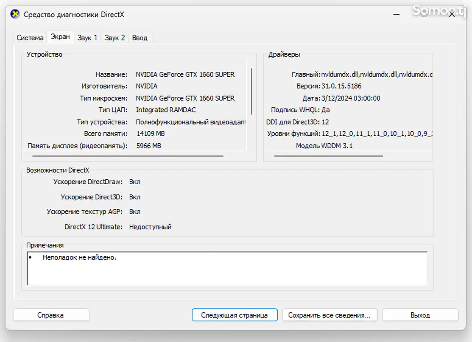Click the 'Уровни функций' feature levels value
This screenshot has height=342, width=472.
click(x=377, y=134)
